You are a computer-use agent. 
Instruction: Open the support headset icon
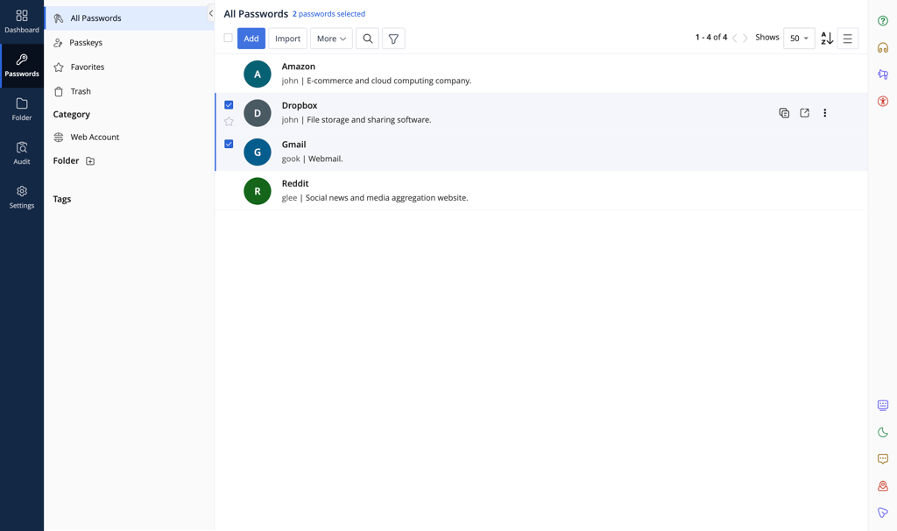click(x=883, y=47)
